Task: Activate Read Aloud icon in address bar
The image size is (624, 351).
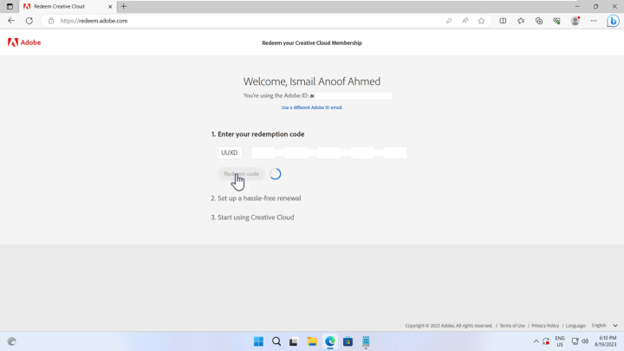Action: tap(465, 21)
